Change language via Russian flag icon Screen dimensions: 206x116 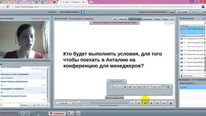(172, 12)
